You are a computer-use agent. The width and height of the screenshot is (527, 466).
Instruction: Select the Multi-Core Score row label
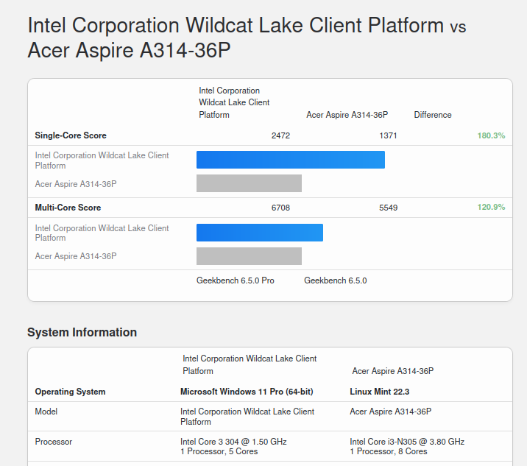[68, 208]
